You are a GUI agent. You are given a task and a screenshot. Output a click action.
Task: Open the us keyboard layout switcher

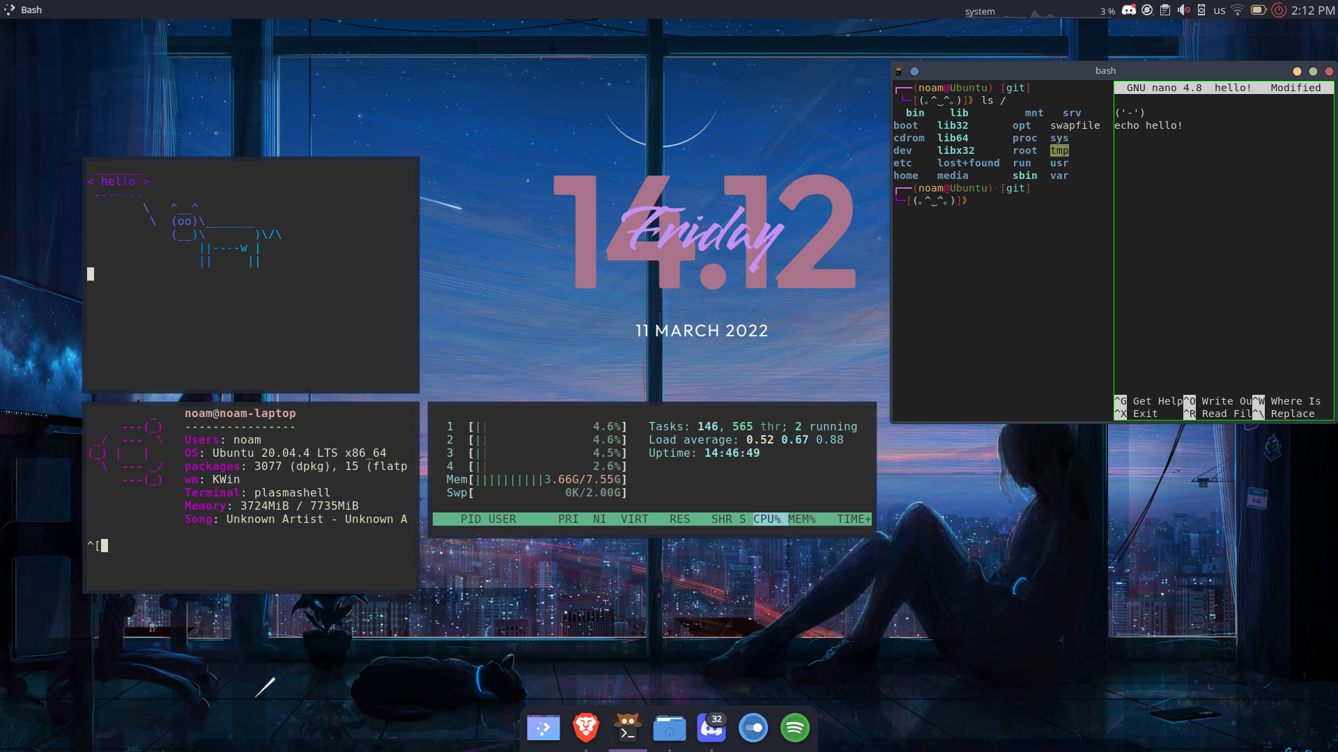tap(1219, 10)
